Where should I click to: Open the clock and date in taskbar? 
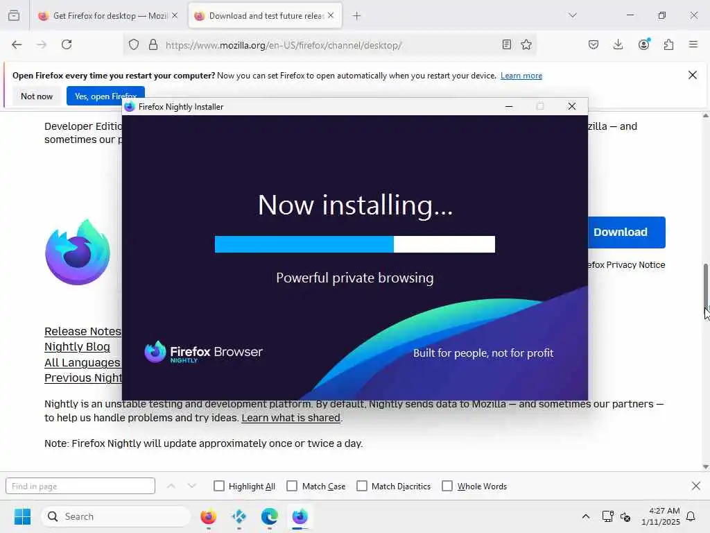click(660, 516)
